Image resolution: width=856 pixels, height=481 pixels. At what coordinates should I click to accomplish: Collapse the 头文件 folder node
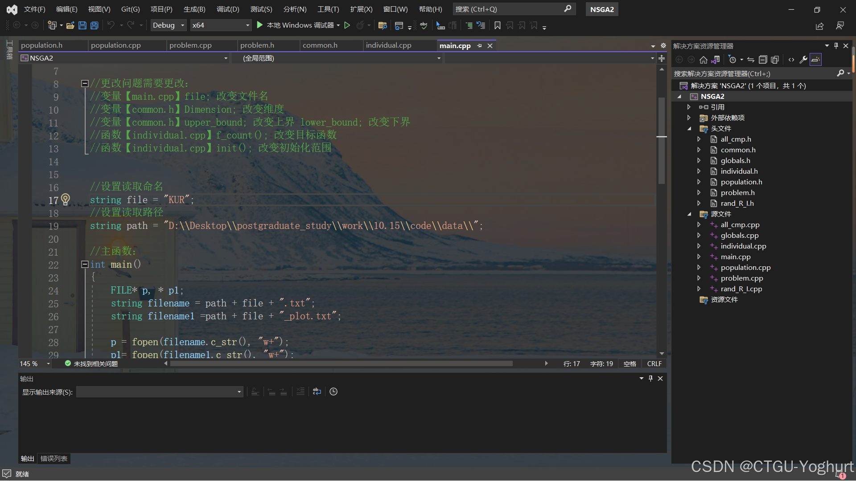tap(689, 129)
